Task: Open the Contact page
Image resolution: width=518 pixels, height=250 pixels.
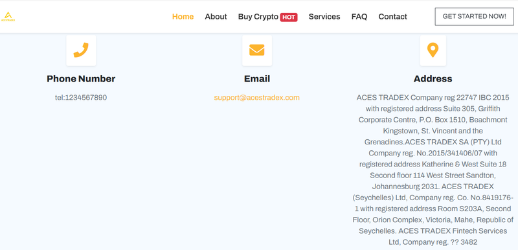Action: pyautogui.click(x=392, y=16)
